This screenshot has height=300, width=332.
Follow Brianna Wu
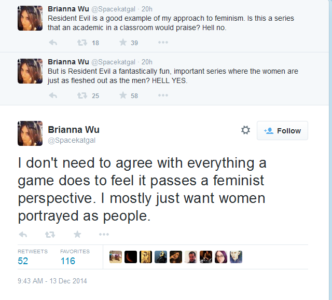click(282, 130)
